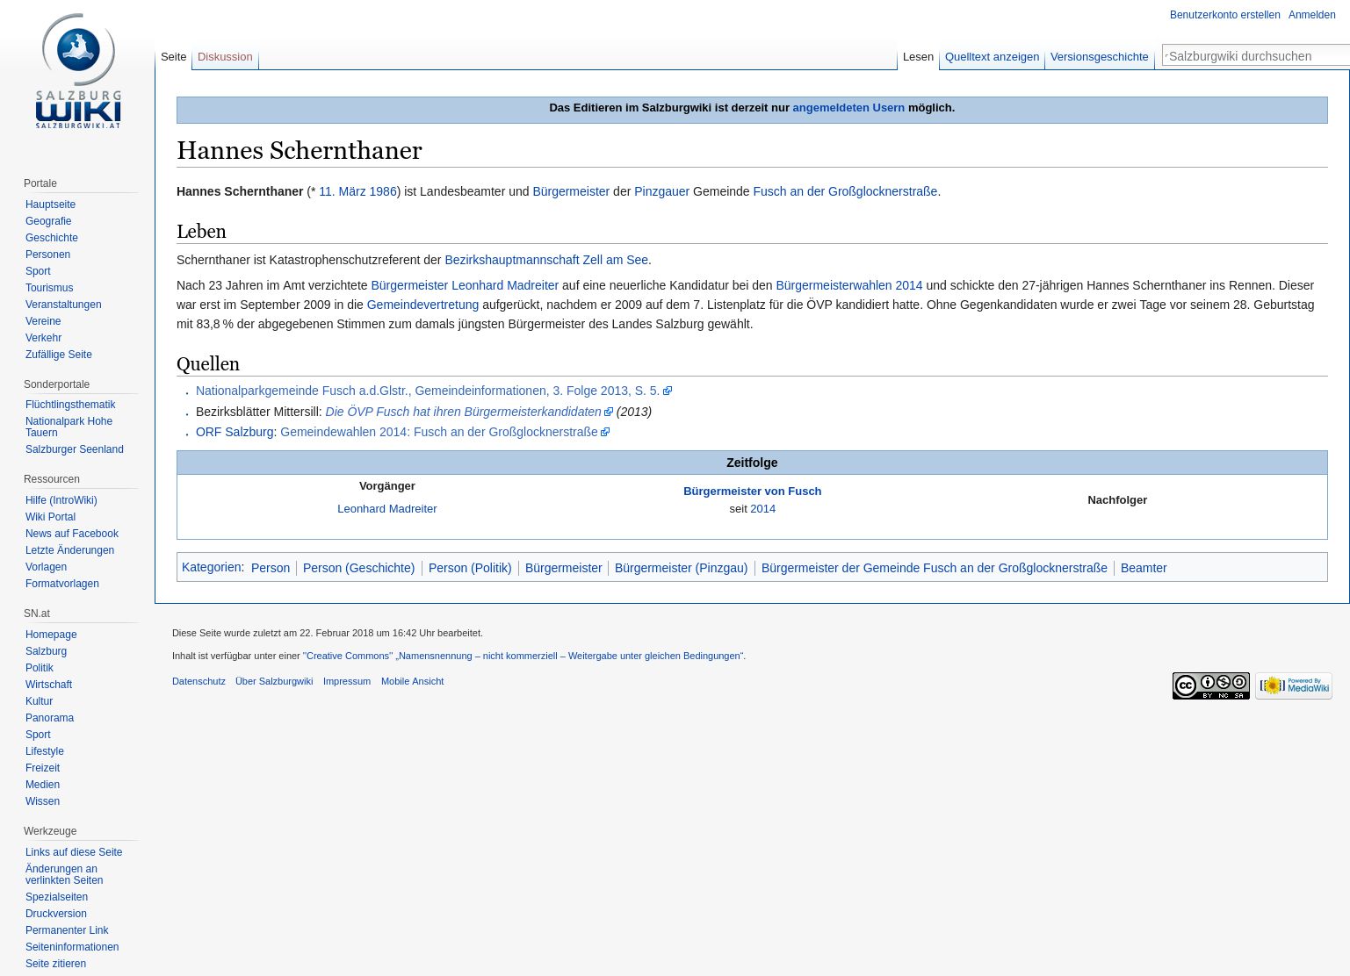Open Geschichte portal in sidebar
1350x976 pixels.
[x=52, y=238]
